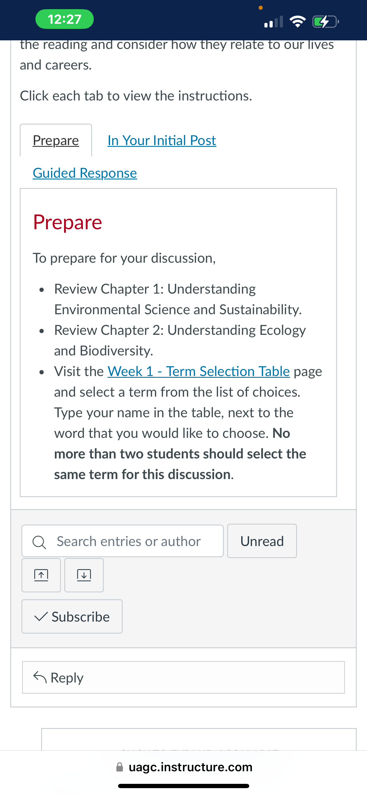Viewport: 367px width, 795px height.
Task: Tap the Reply arrow icon
Action: coord(40,677)
